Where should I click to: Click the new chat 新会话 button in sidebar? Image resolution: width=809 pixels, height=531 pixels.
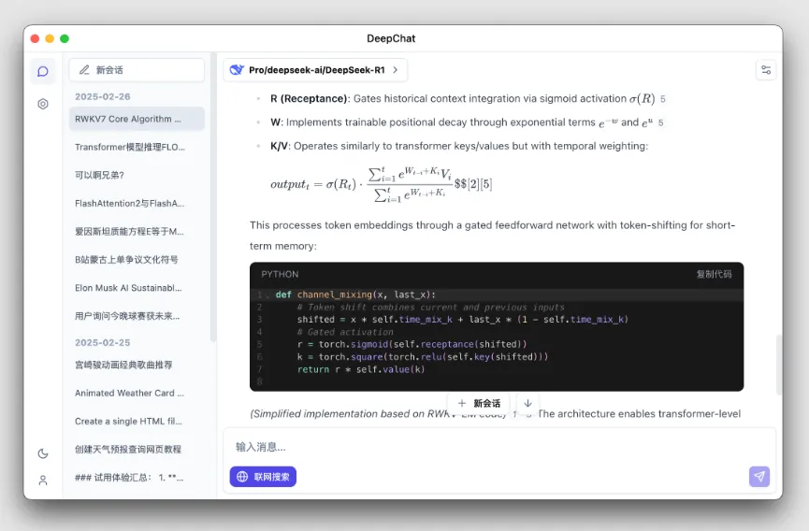coord(137,69)
